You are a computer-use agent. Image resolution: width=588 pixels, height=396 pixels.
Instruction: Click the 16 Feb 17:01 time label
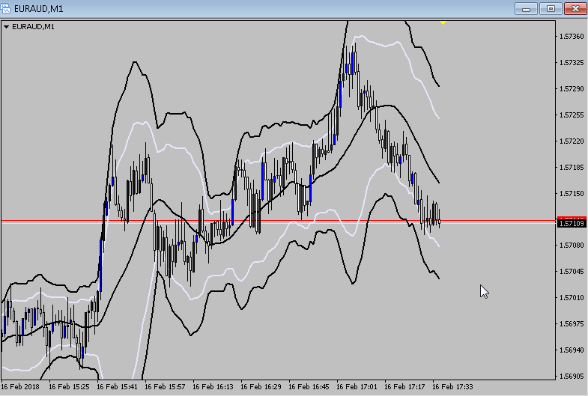point(357,386)
